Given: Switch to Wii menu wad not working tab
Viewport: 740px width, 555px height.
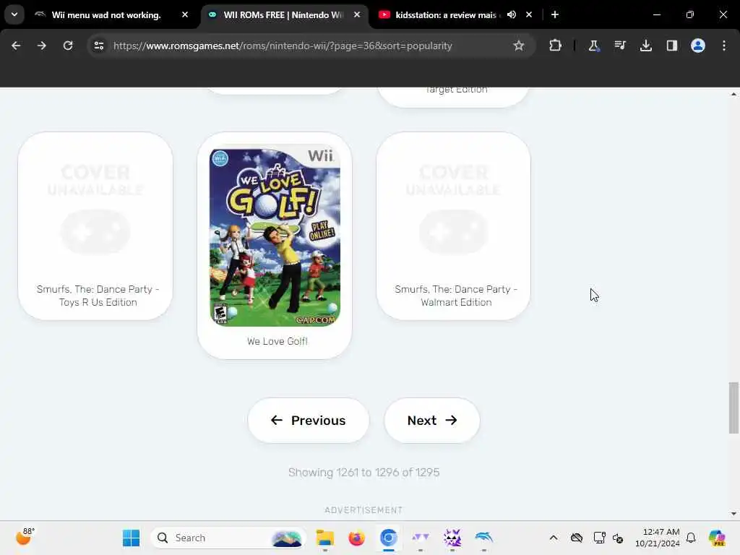Looking at the screenshot, I should coord(107,15).
